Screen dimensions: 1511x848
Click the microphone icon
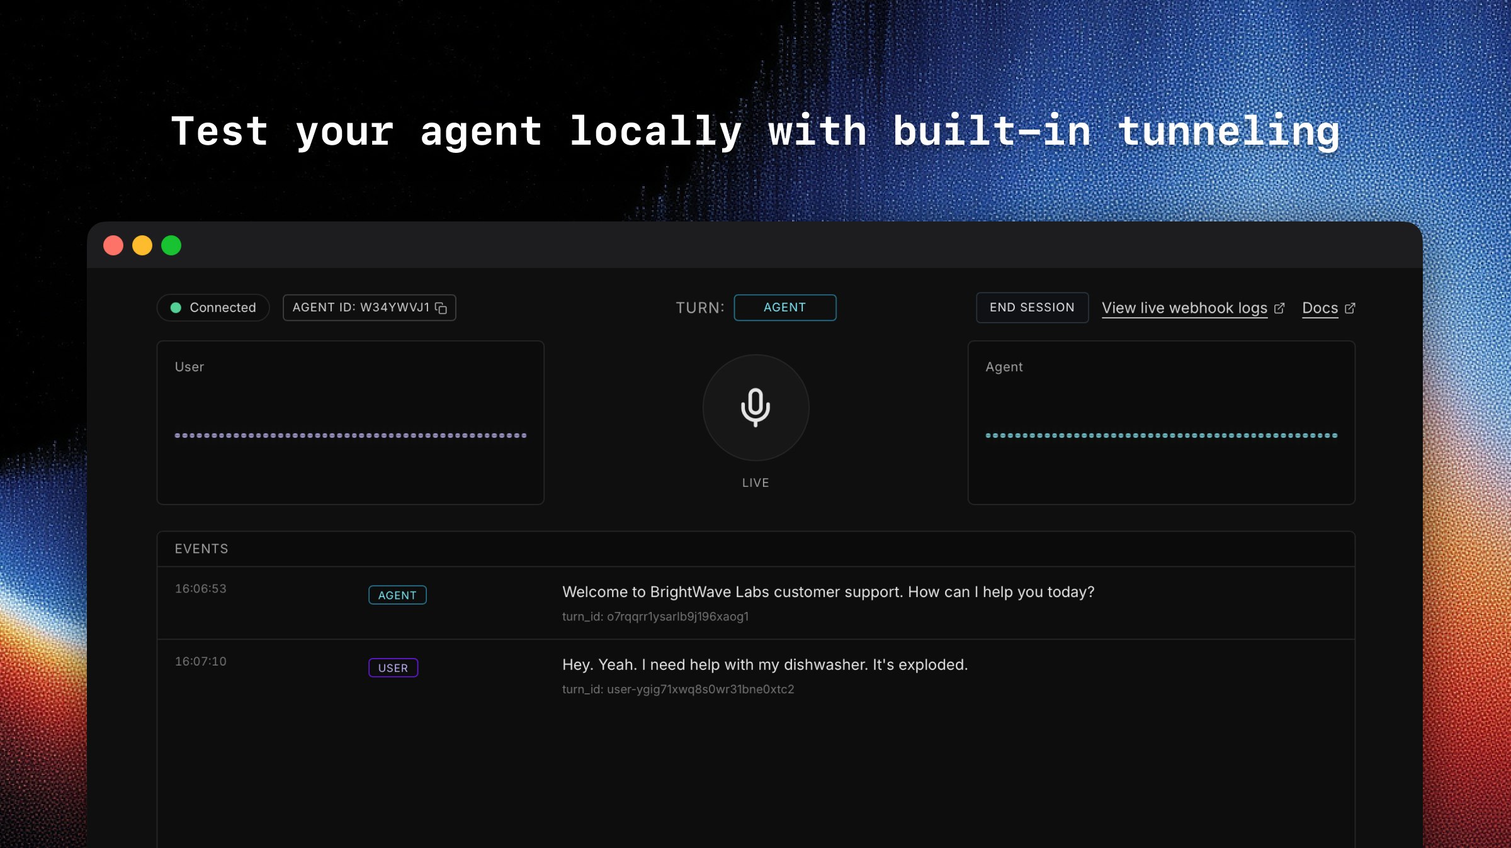coord(755,408)
